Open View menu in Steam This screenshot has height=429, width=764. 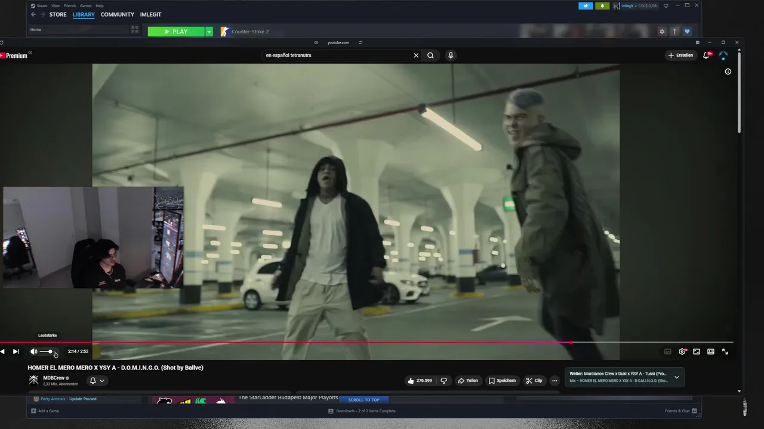tap(56, 6)
